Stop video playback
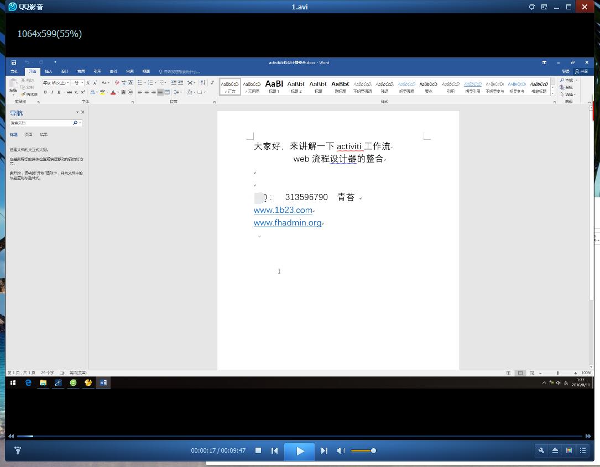The image size is (600, 467). click(258, 451)
